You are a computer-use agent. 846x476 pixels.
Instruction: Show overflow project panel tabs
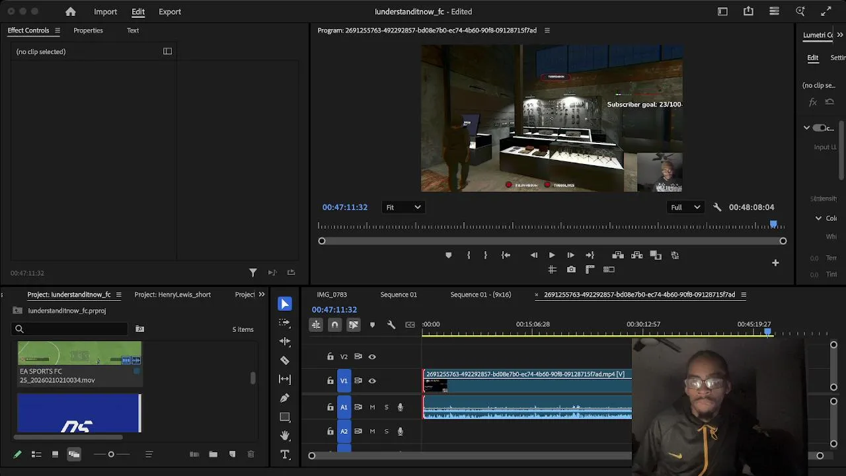point(262,295)
